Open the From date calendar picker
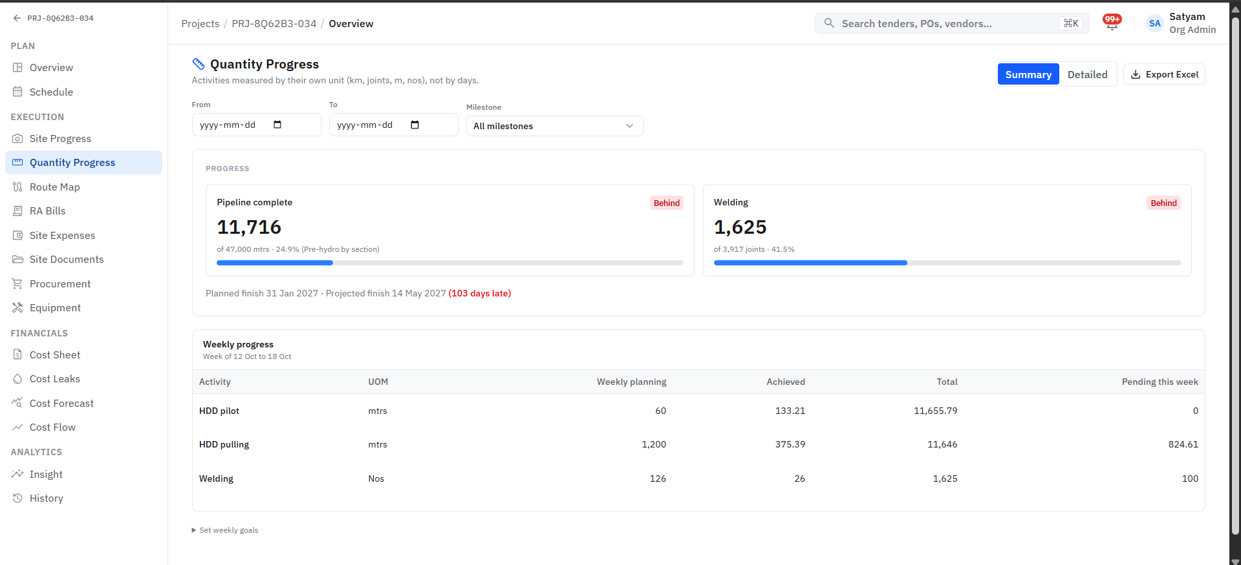Image resolution: width=1241 pixels, height=565 pixels. pos(277,125)
